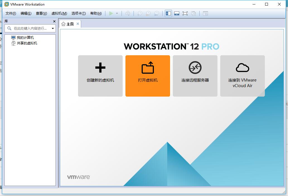Open the power options dropdown arrow
Viewport: 288px width, 196px height.
pyautogui.click(x=117, y=13)
